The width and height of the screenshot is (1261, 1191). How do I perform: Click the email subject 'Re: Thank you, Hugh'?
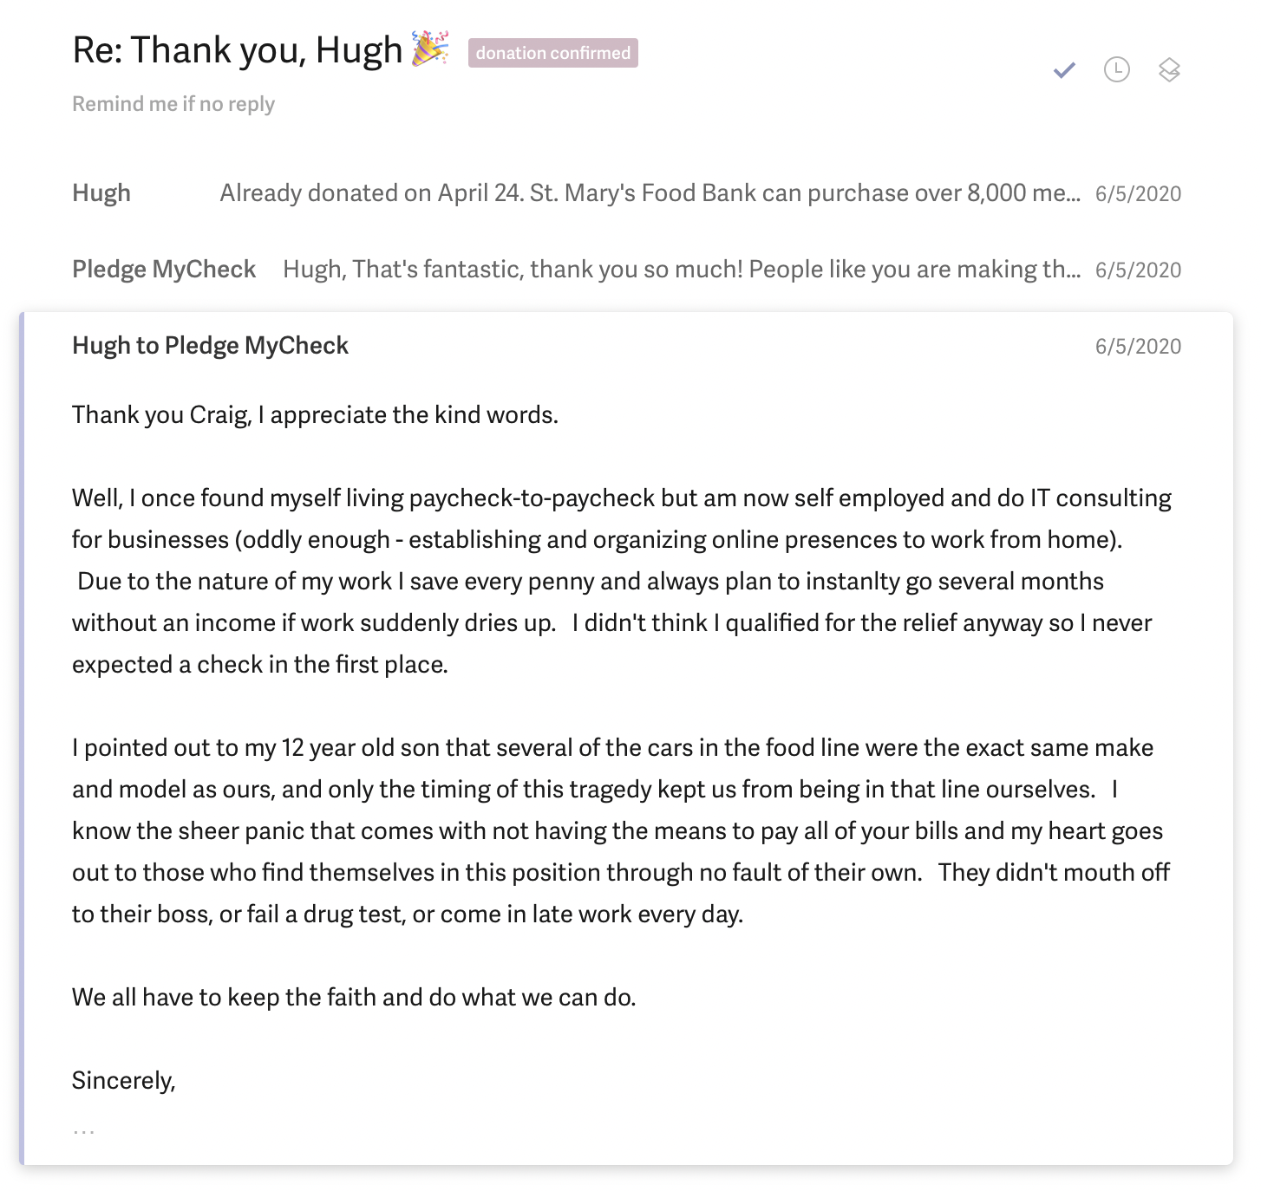[238, 49]
